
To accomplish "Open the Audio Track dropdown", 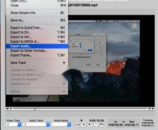I will 48,124.
